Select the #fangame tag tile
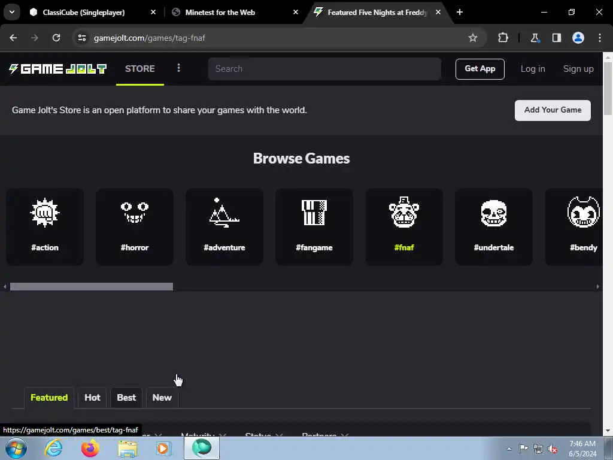 pos(314,227)
